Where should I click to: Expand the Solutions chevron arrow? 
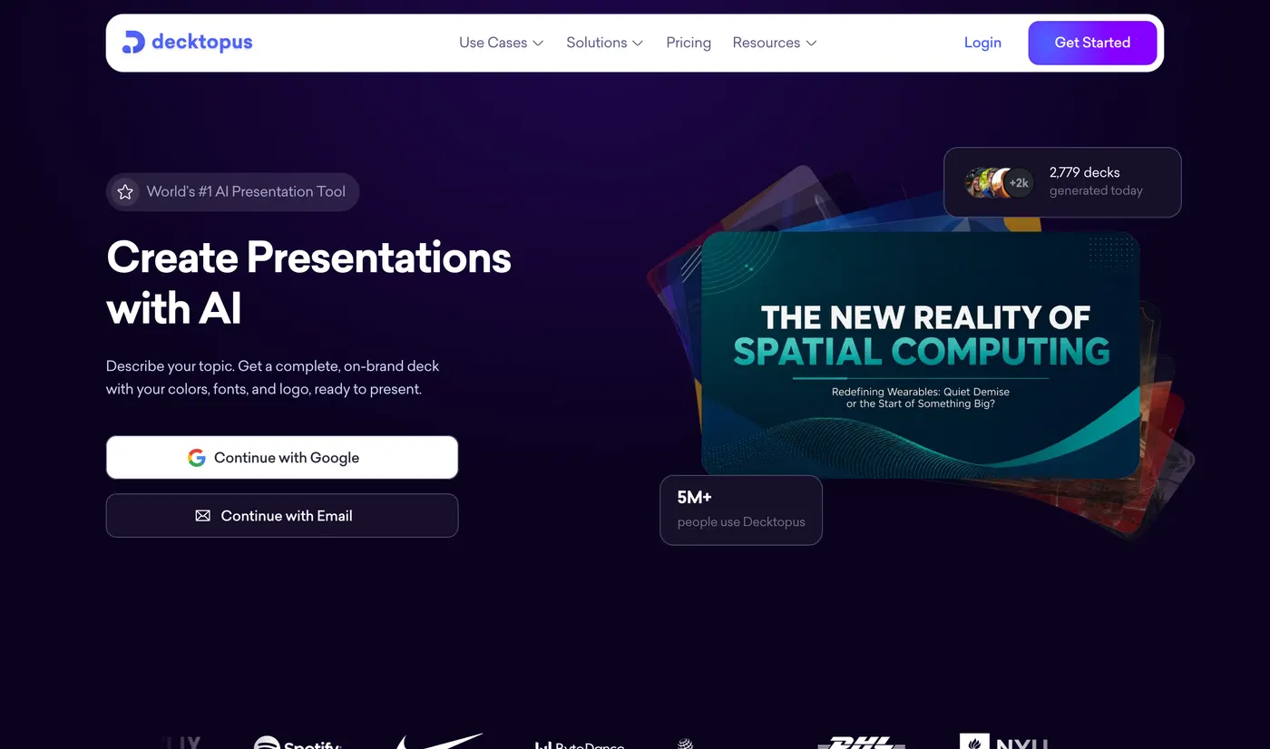[x=638, y=43]
